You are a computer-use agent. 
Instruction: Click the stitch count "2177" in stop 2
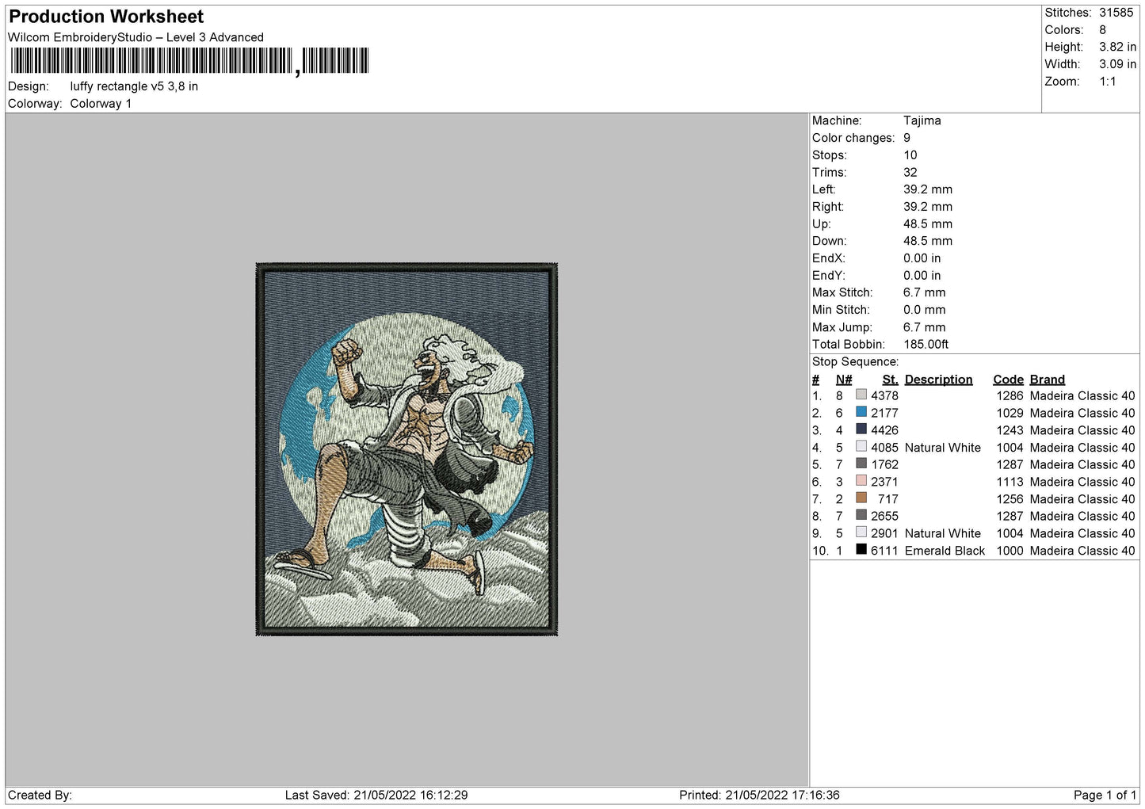(x=885, y=414)
